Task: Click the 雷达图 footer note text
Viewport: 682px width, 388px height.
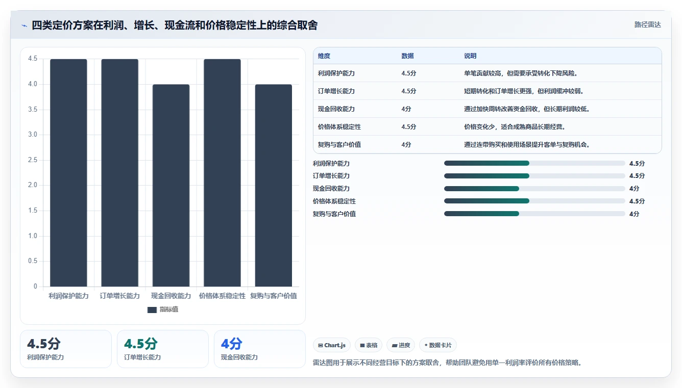Action: pyautogui.click(x=447, y=363)
